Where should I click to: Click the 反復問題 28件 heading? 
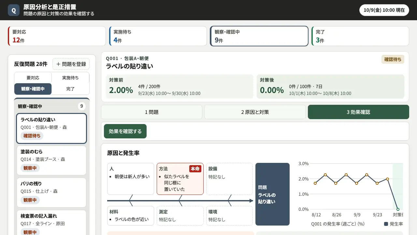31,64
